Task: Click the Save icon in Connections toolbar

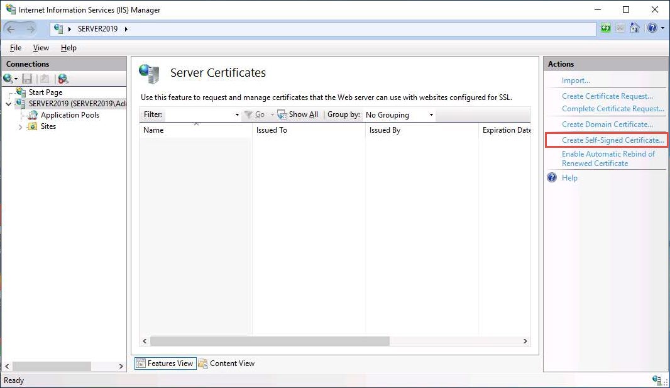Action: 27,79
